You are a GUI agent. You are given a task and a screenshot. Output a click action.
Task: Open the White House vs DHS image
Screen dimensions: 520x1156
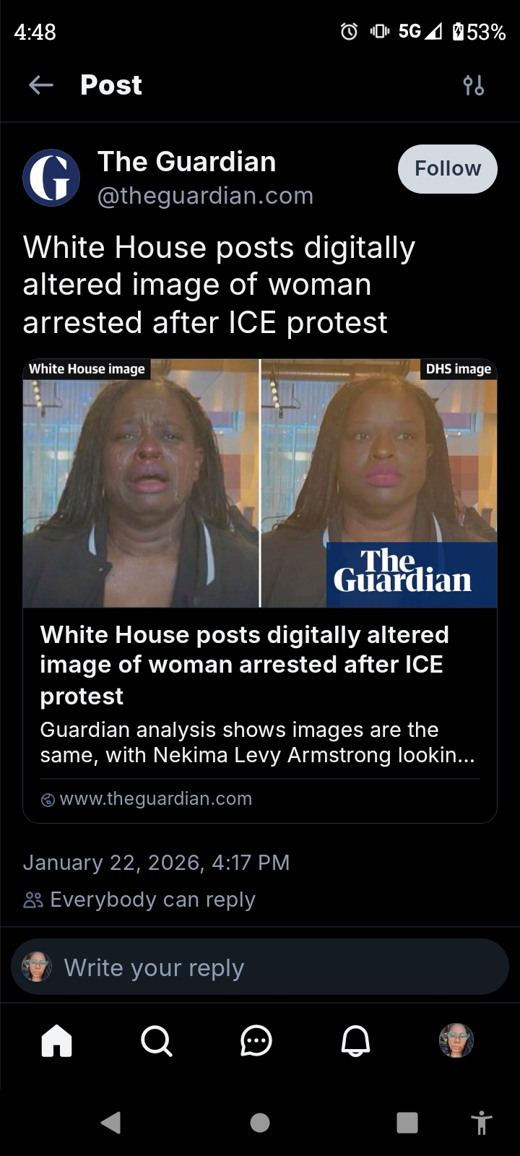click(260, 483)
